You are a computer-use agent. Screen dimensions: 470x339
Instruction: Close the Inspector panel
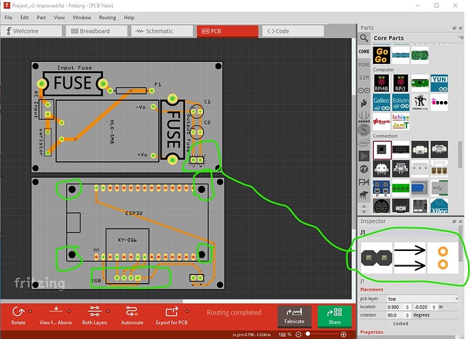tap(460, 221)
